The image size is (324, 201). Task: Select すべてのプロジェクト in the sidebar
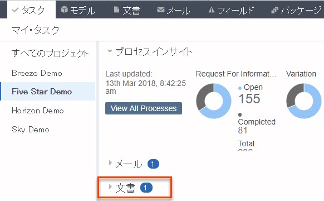point(50,53)
